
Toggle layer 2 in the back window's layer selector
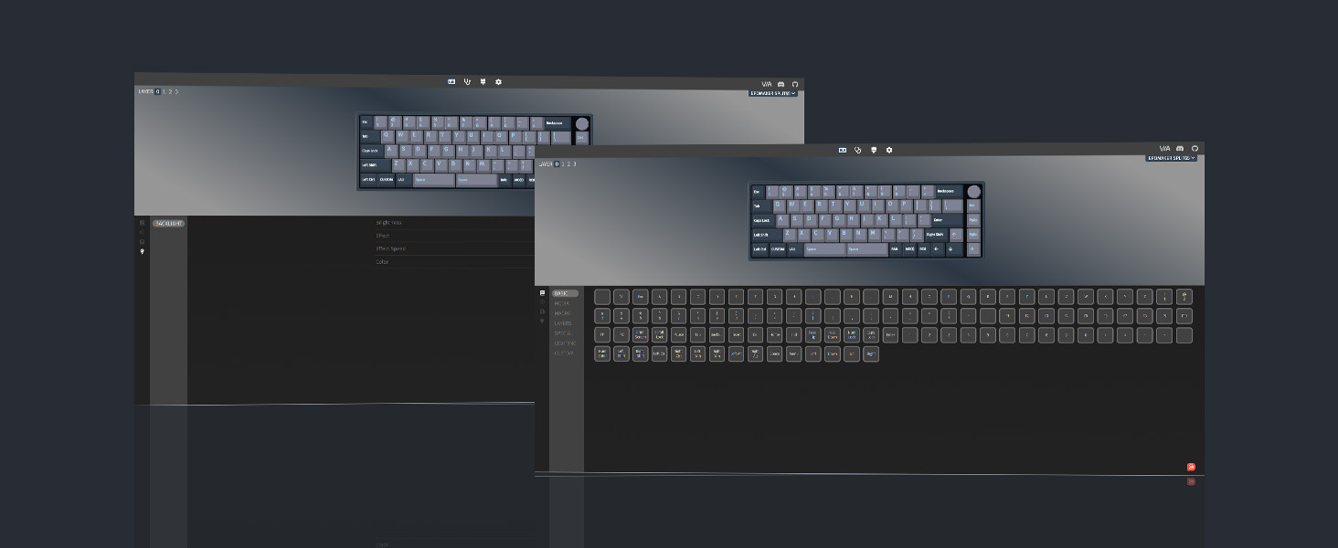tap(170, 92)
